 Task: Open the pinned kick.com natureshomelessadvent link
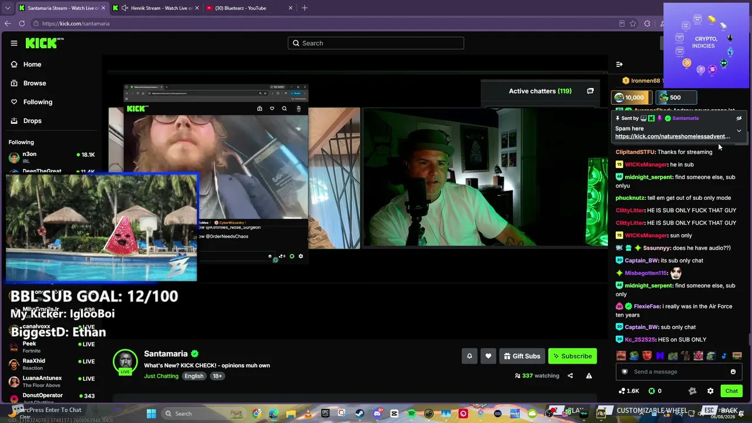[x=673, y=136]
